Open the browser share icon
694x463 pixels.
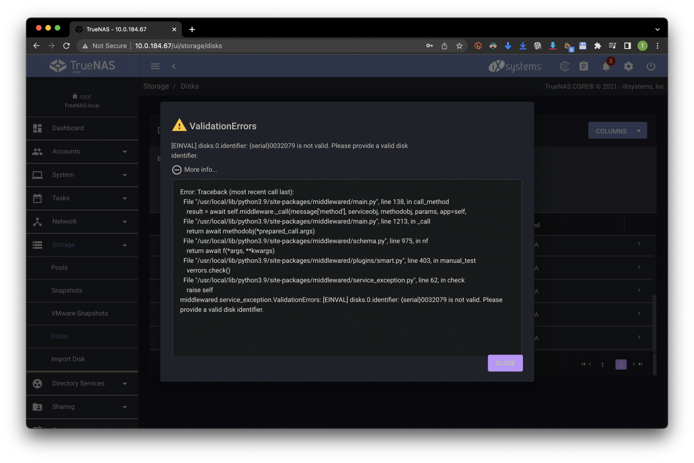[x=444, y=46]
